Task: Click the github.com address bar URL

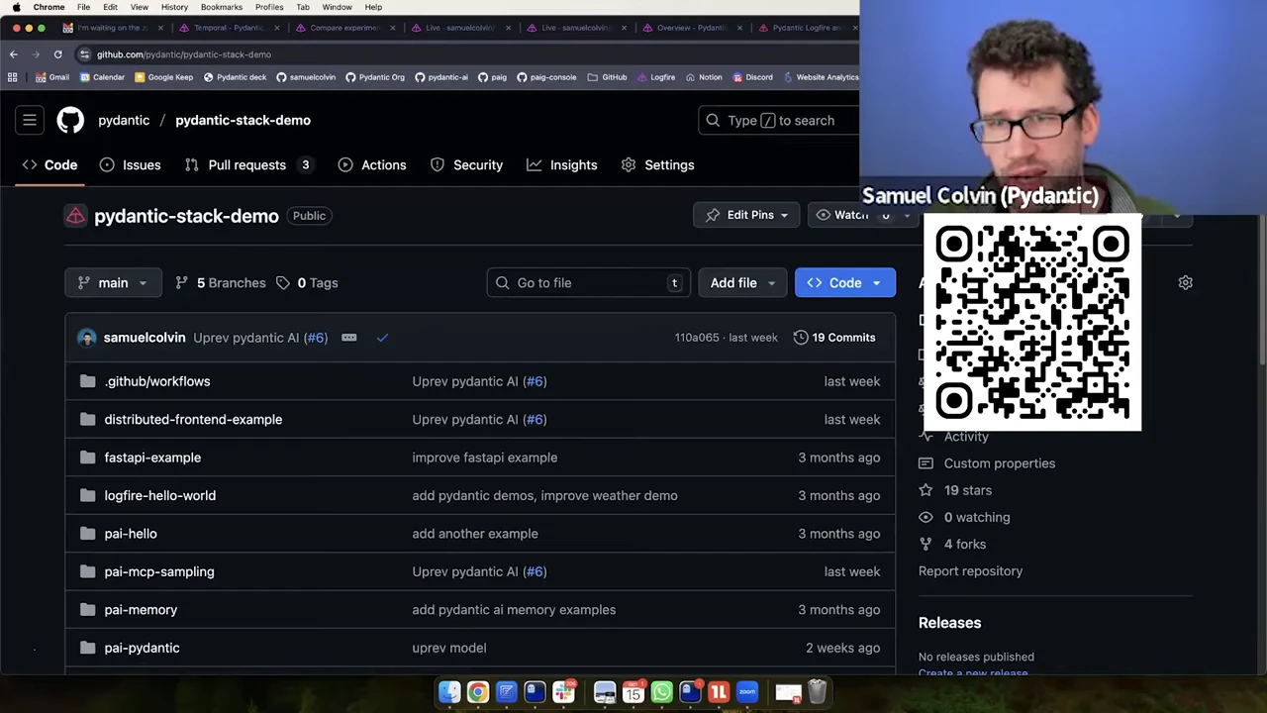Action: (184, 54)
